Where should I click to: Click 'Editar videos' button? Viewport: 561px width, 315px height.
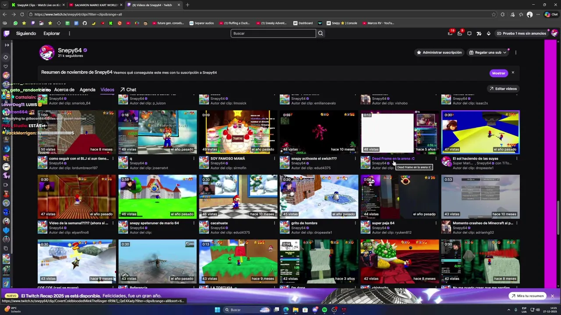point(503,89)
